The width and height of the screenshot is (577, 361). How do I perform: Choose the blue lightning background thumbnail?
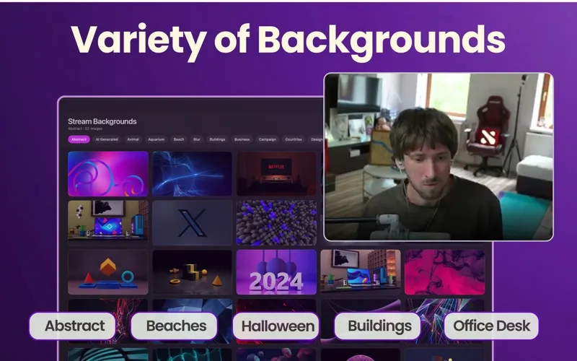click(192, 173)
